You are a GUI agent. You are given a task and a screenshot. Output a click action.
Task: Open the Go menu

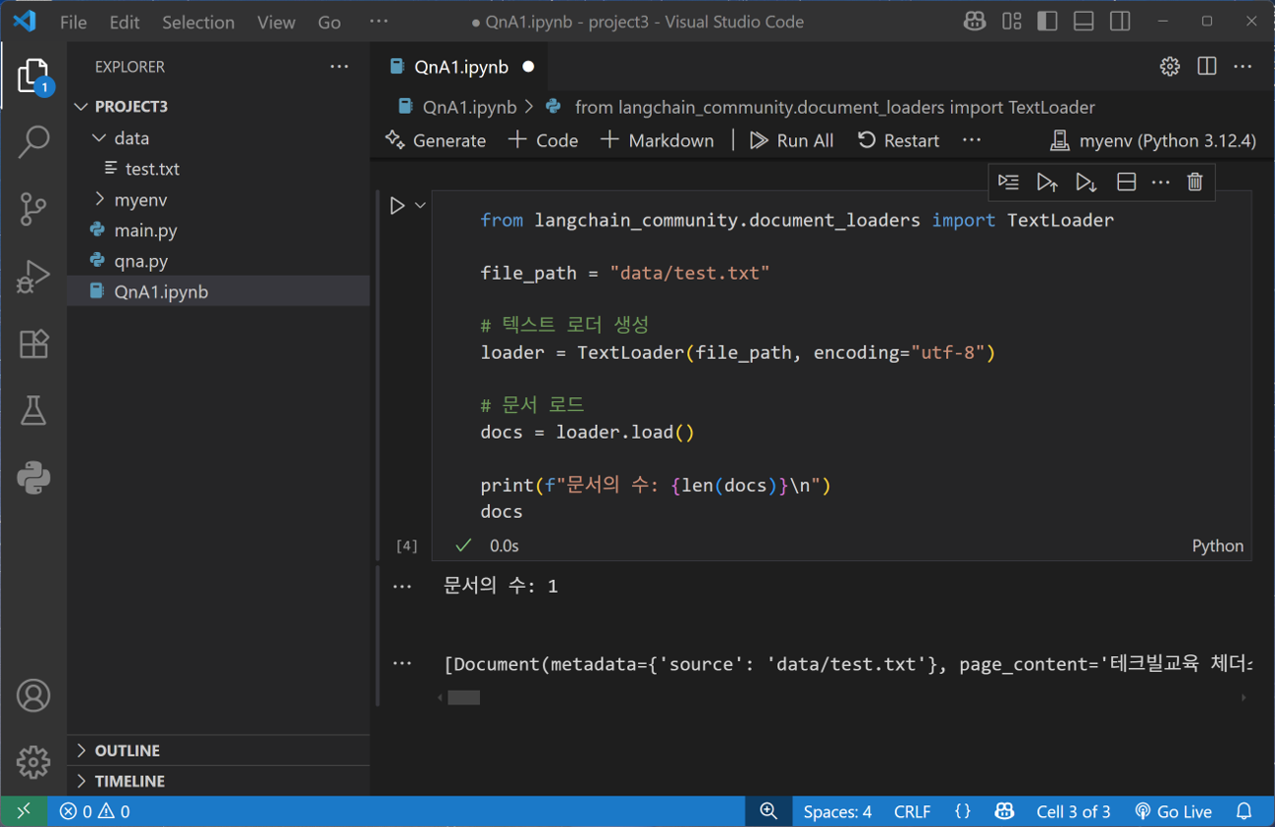(x=330, y=22)
